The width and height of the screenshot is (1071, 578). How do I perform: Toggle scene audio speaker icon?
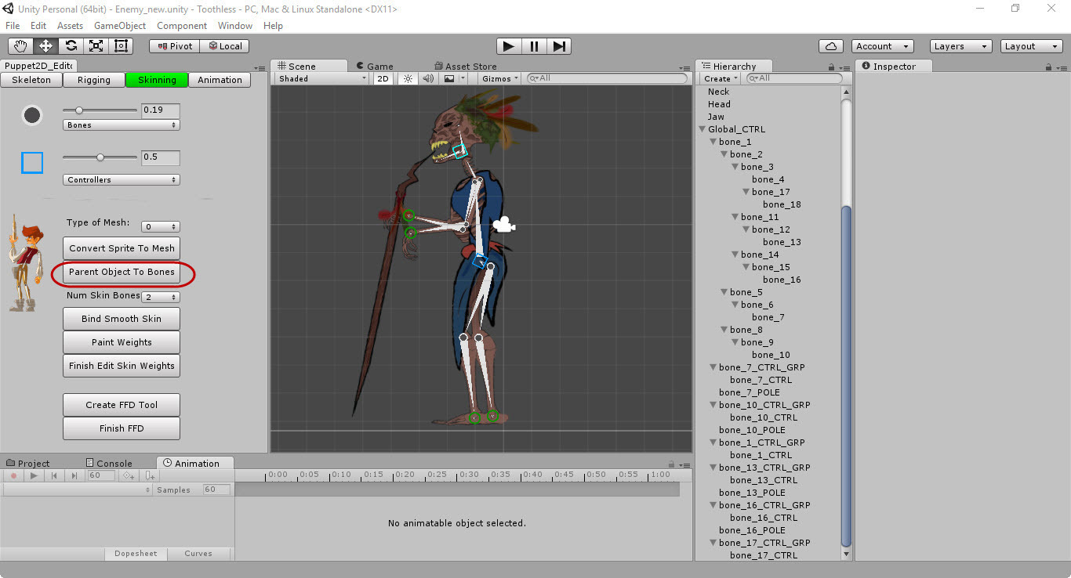(428, 78)
